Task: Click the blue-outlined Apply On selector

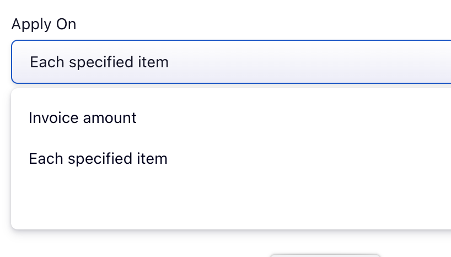Action: 232,62
